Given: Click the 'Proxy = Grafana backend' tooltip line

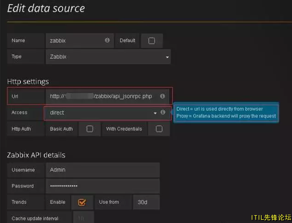Looking at the screenshot, I should [x=226, y=116].
